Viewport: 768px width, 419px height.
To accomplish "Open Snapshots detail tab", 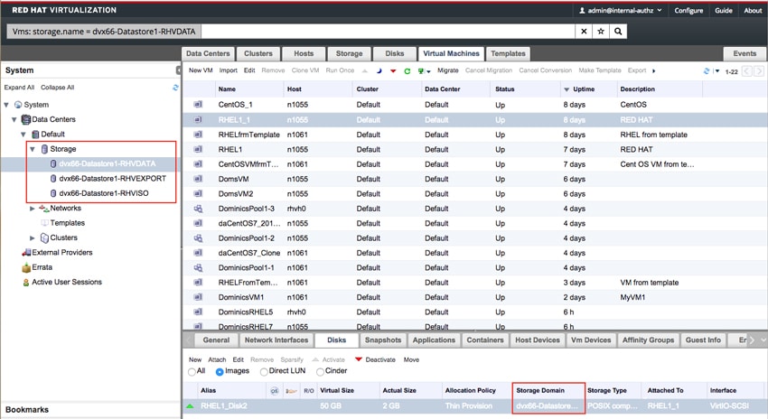I will pos(383,340).
